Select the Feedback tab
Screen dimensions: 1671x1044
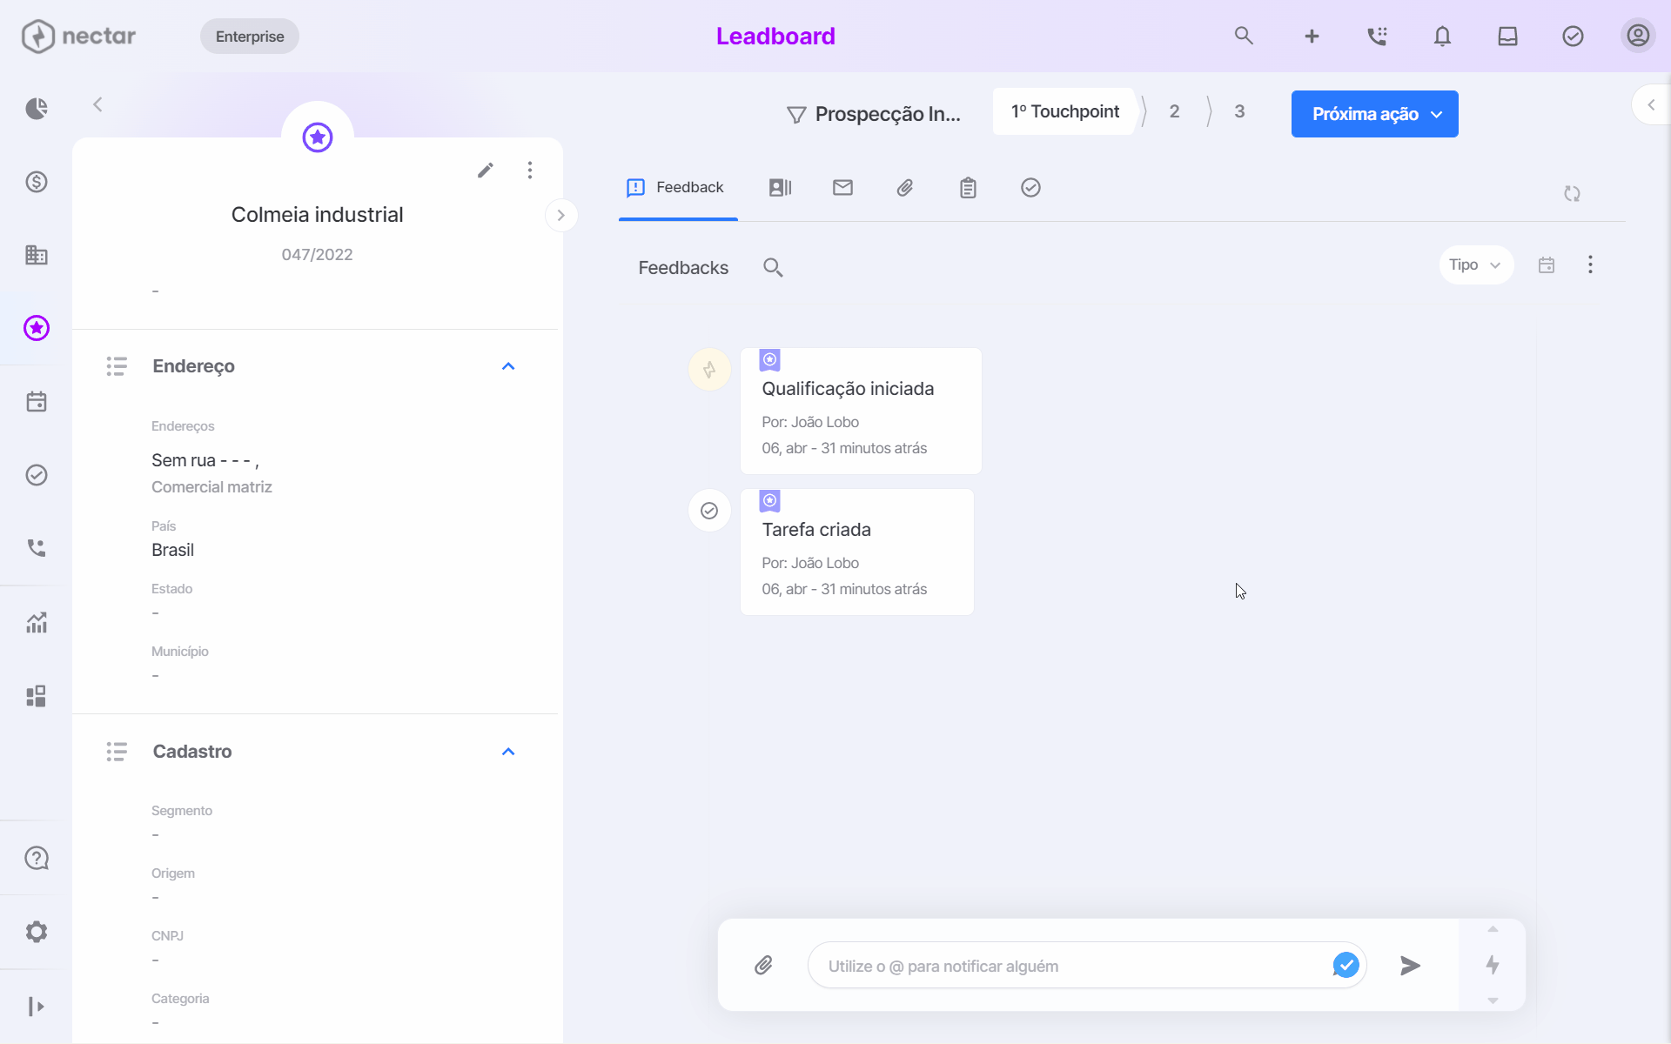click(677, 188)
